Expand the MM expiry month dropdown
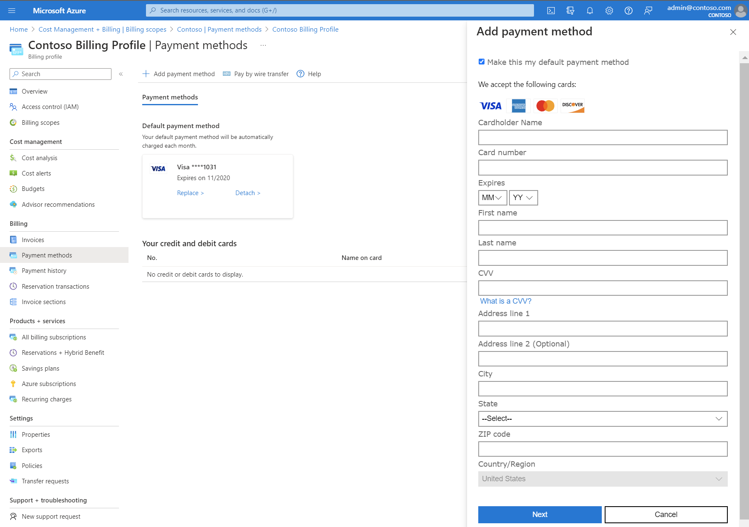The height and width of the screenshot is (527, 749). 492,198
